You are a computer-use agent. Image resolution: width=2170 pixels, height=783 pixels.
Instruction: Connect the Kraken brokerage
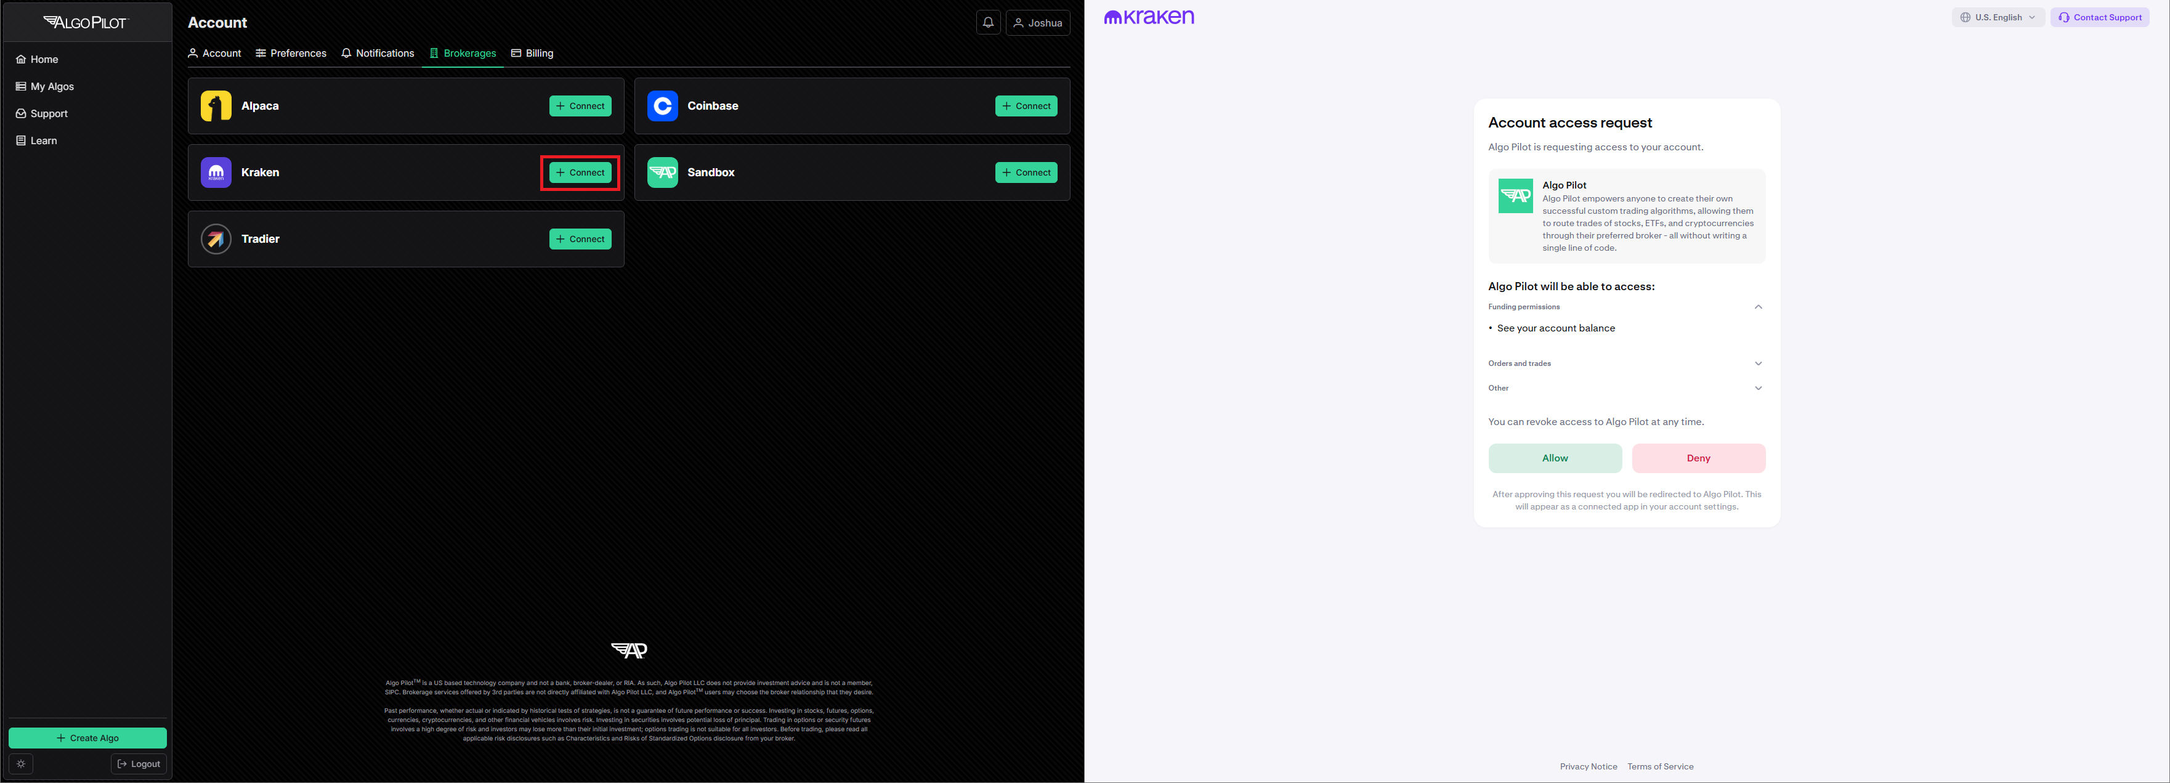580,172
